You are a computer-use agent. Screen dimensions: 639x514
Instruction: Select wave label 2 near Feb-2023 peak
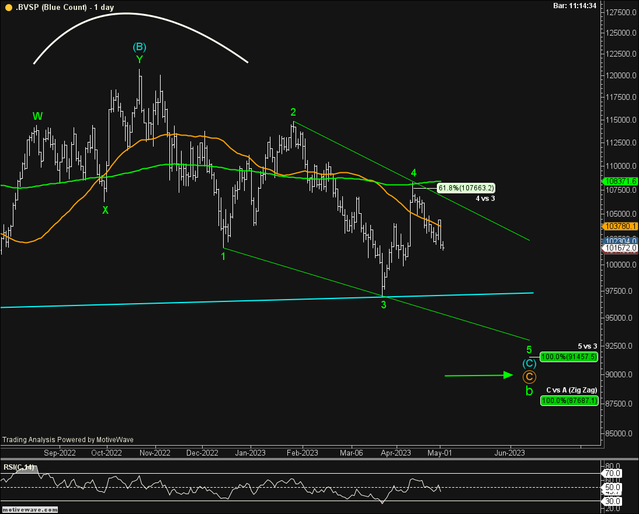point(293,112)
